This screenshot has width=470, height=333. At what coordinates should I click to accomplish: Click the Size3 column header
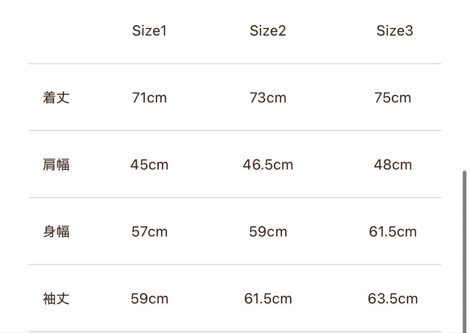394,31
